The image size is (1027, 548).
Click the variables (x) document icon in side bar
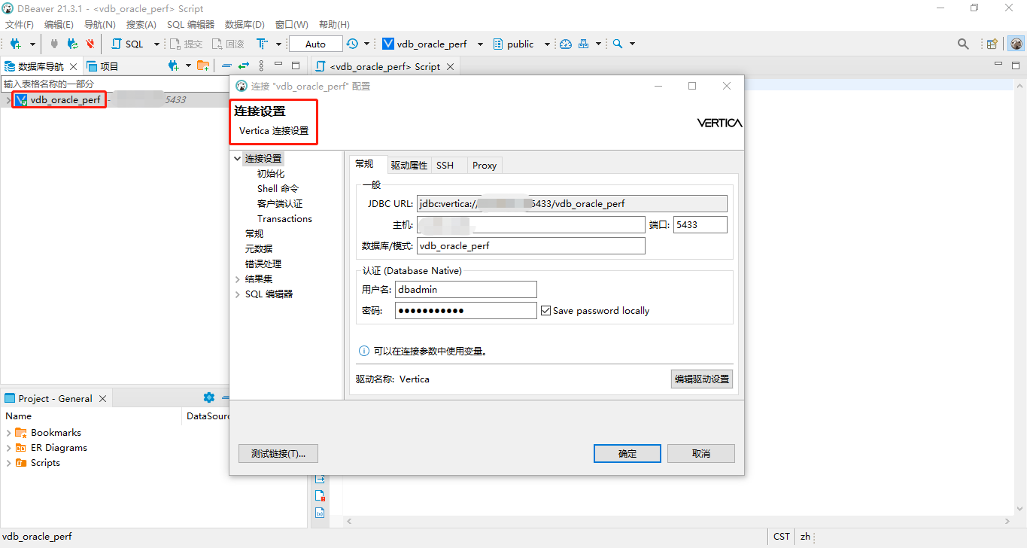[x=320, y=513]
